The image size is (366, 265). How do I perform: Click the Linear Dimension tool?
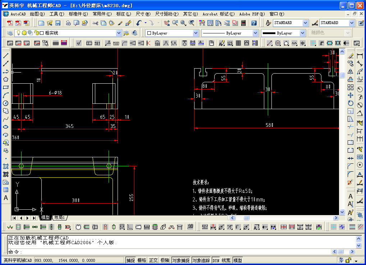[x=360, y=56]
